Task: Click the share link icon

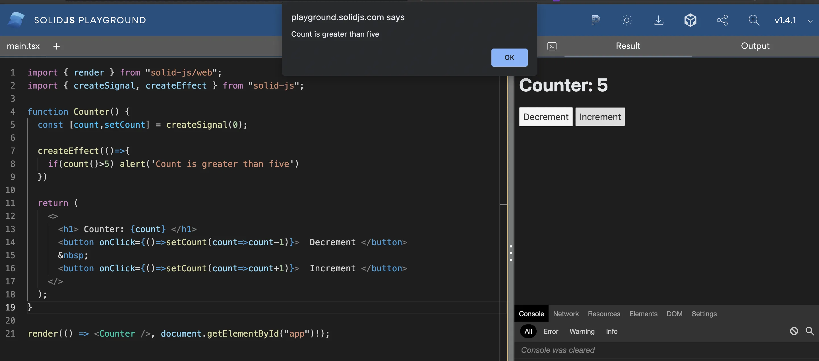Action: pos(722,20)
